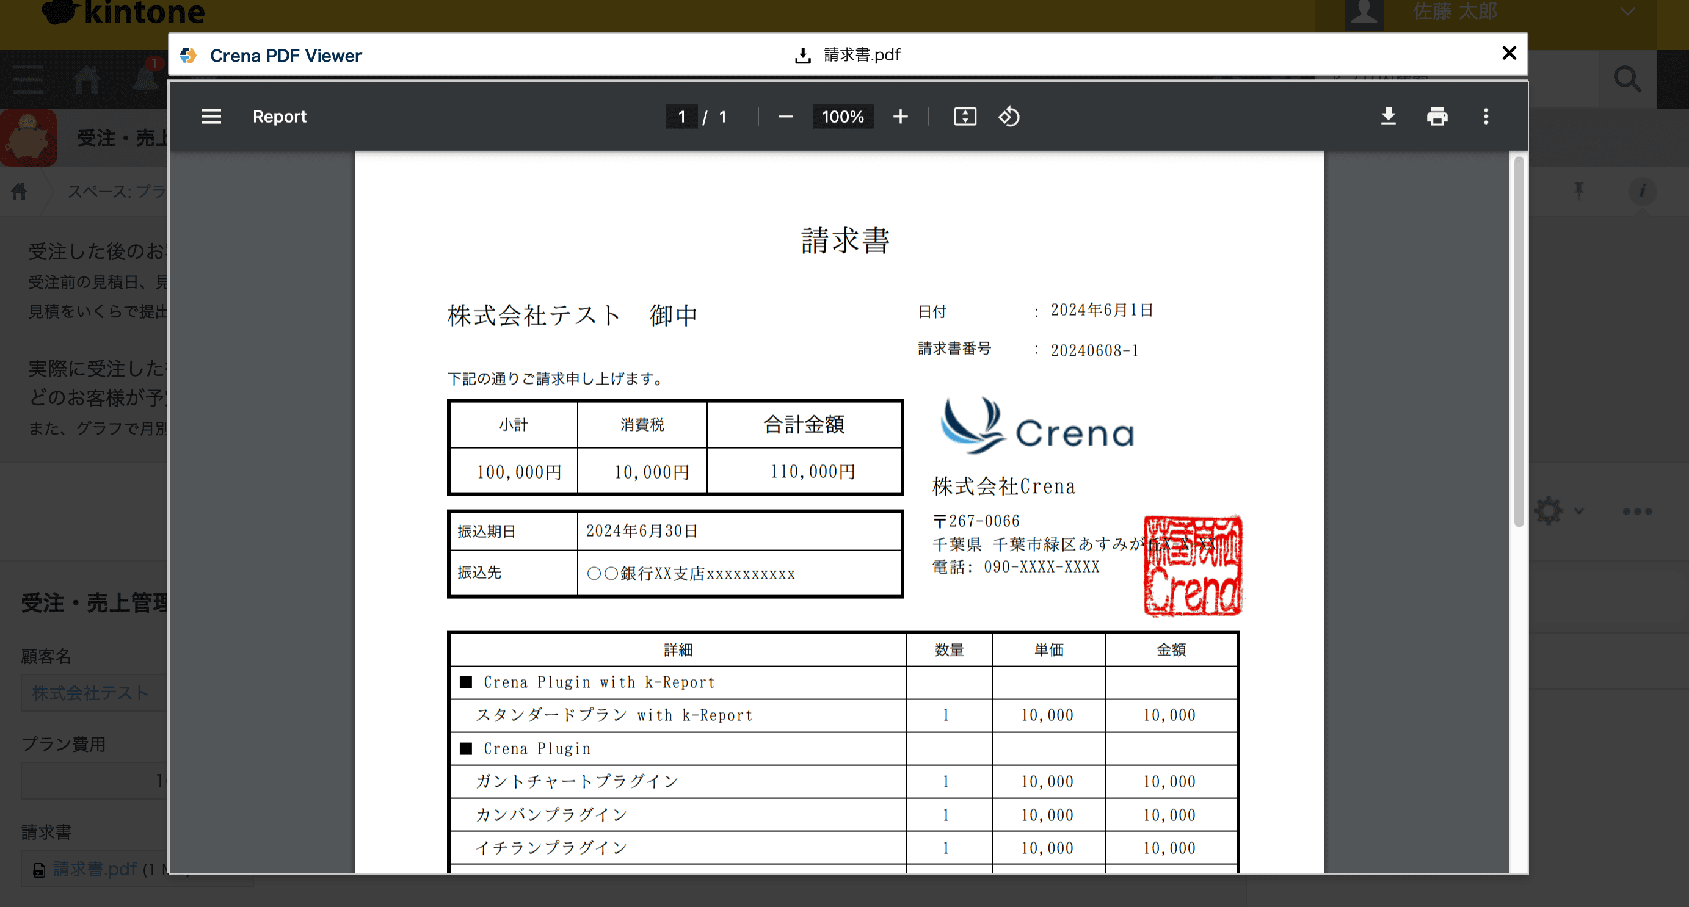Click the payment due date 2024年6月30日
The height and width of the screenshot is (907, 1689).
(x=642, y=531)
